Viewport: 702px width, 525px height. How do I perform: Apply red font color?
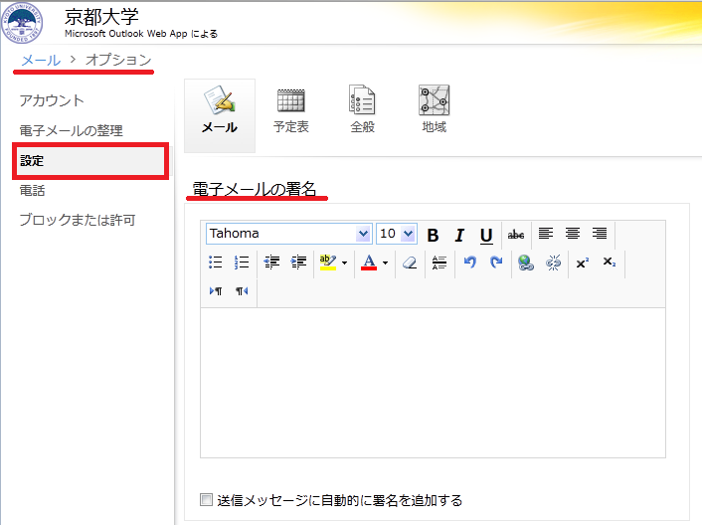[x=369, y=262]
